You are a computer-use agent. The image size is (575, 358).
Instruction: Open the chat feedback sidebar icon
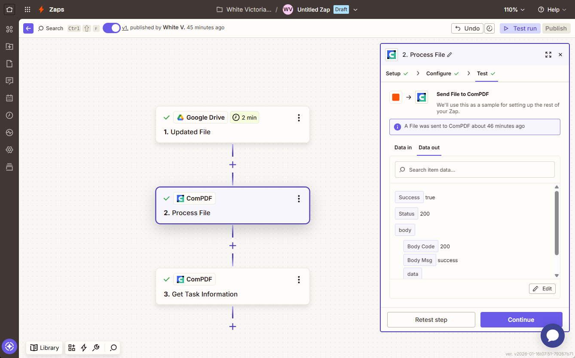pos(9,80)
